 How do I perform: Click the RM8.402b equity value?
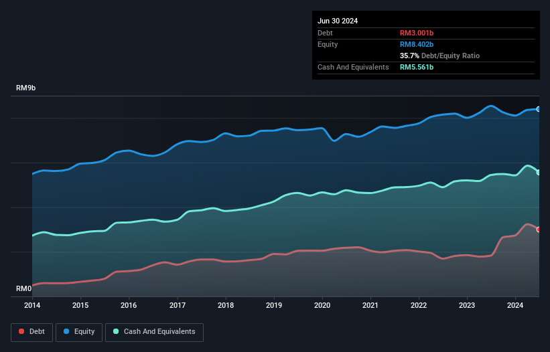pyautogui.click(x=417, y=44)
